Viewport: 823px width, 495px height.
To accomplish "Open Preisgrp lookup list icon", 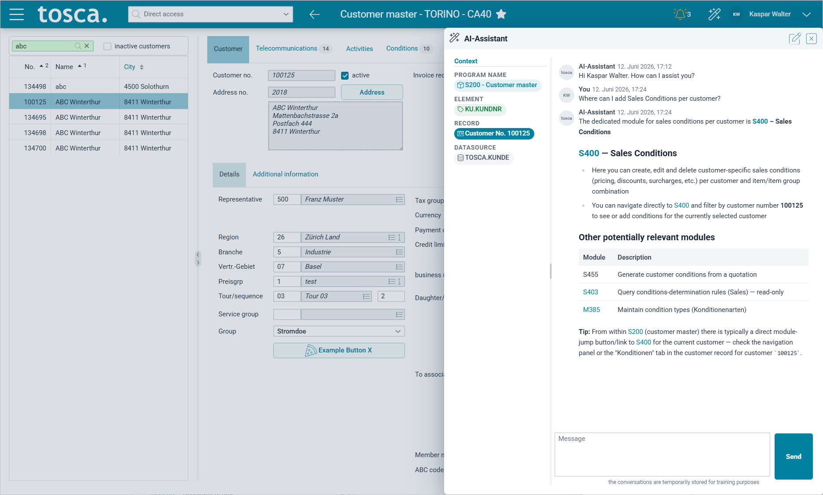I will pyautogui.click(x=392, y=282).
